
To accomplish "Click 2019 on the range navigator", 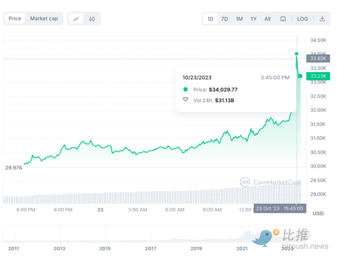I will (196, 248).
